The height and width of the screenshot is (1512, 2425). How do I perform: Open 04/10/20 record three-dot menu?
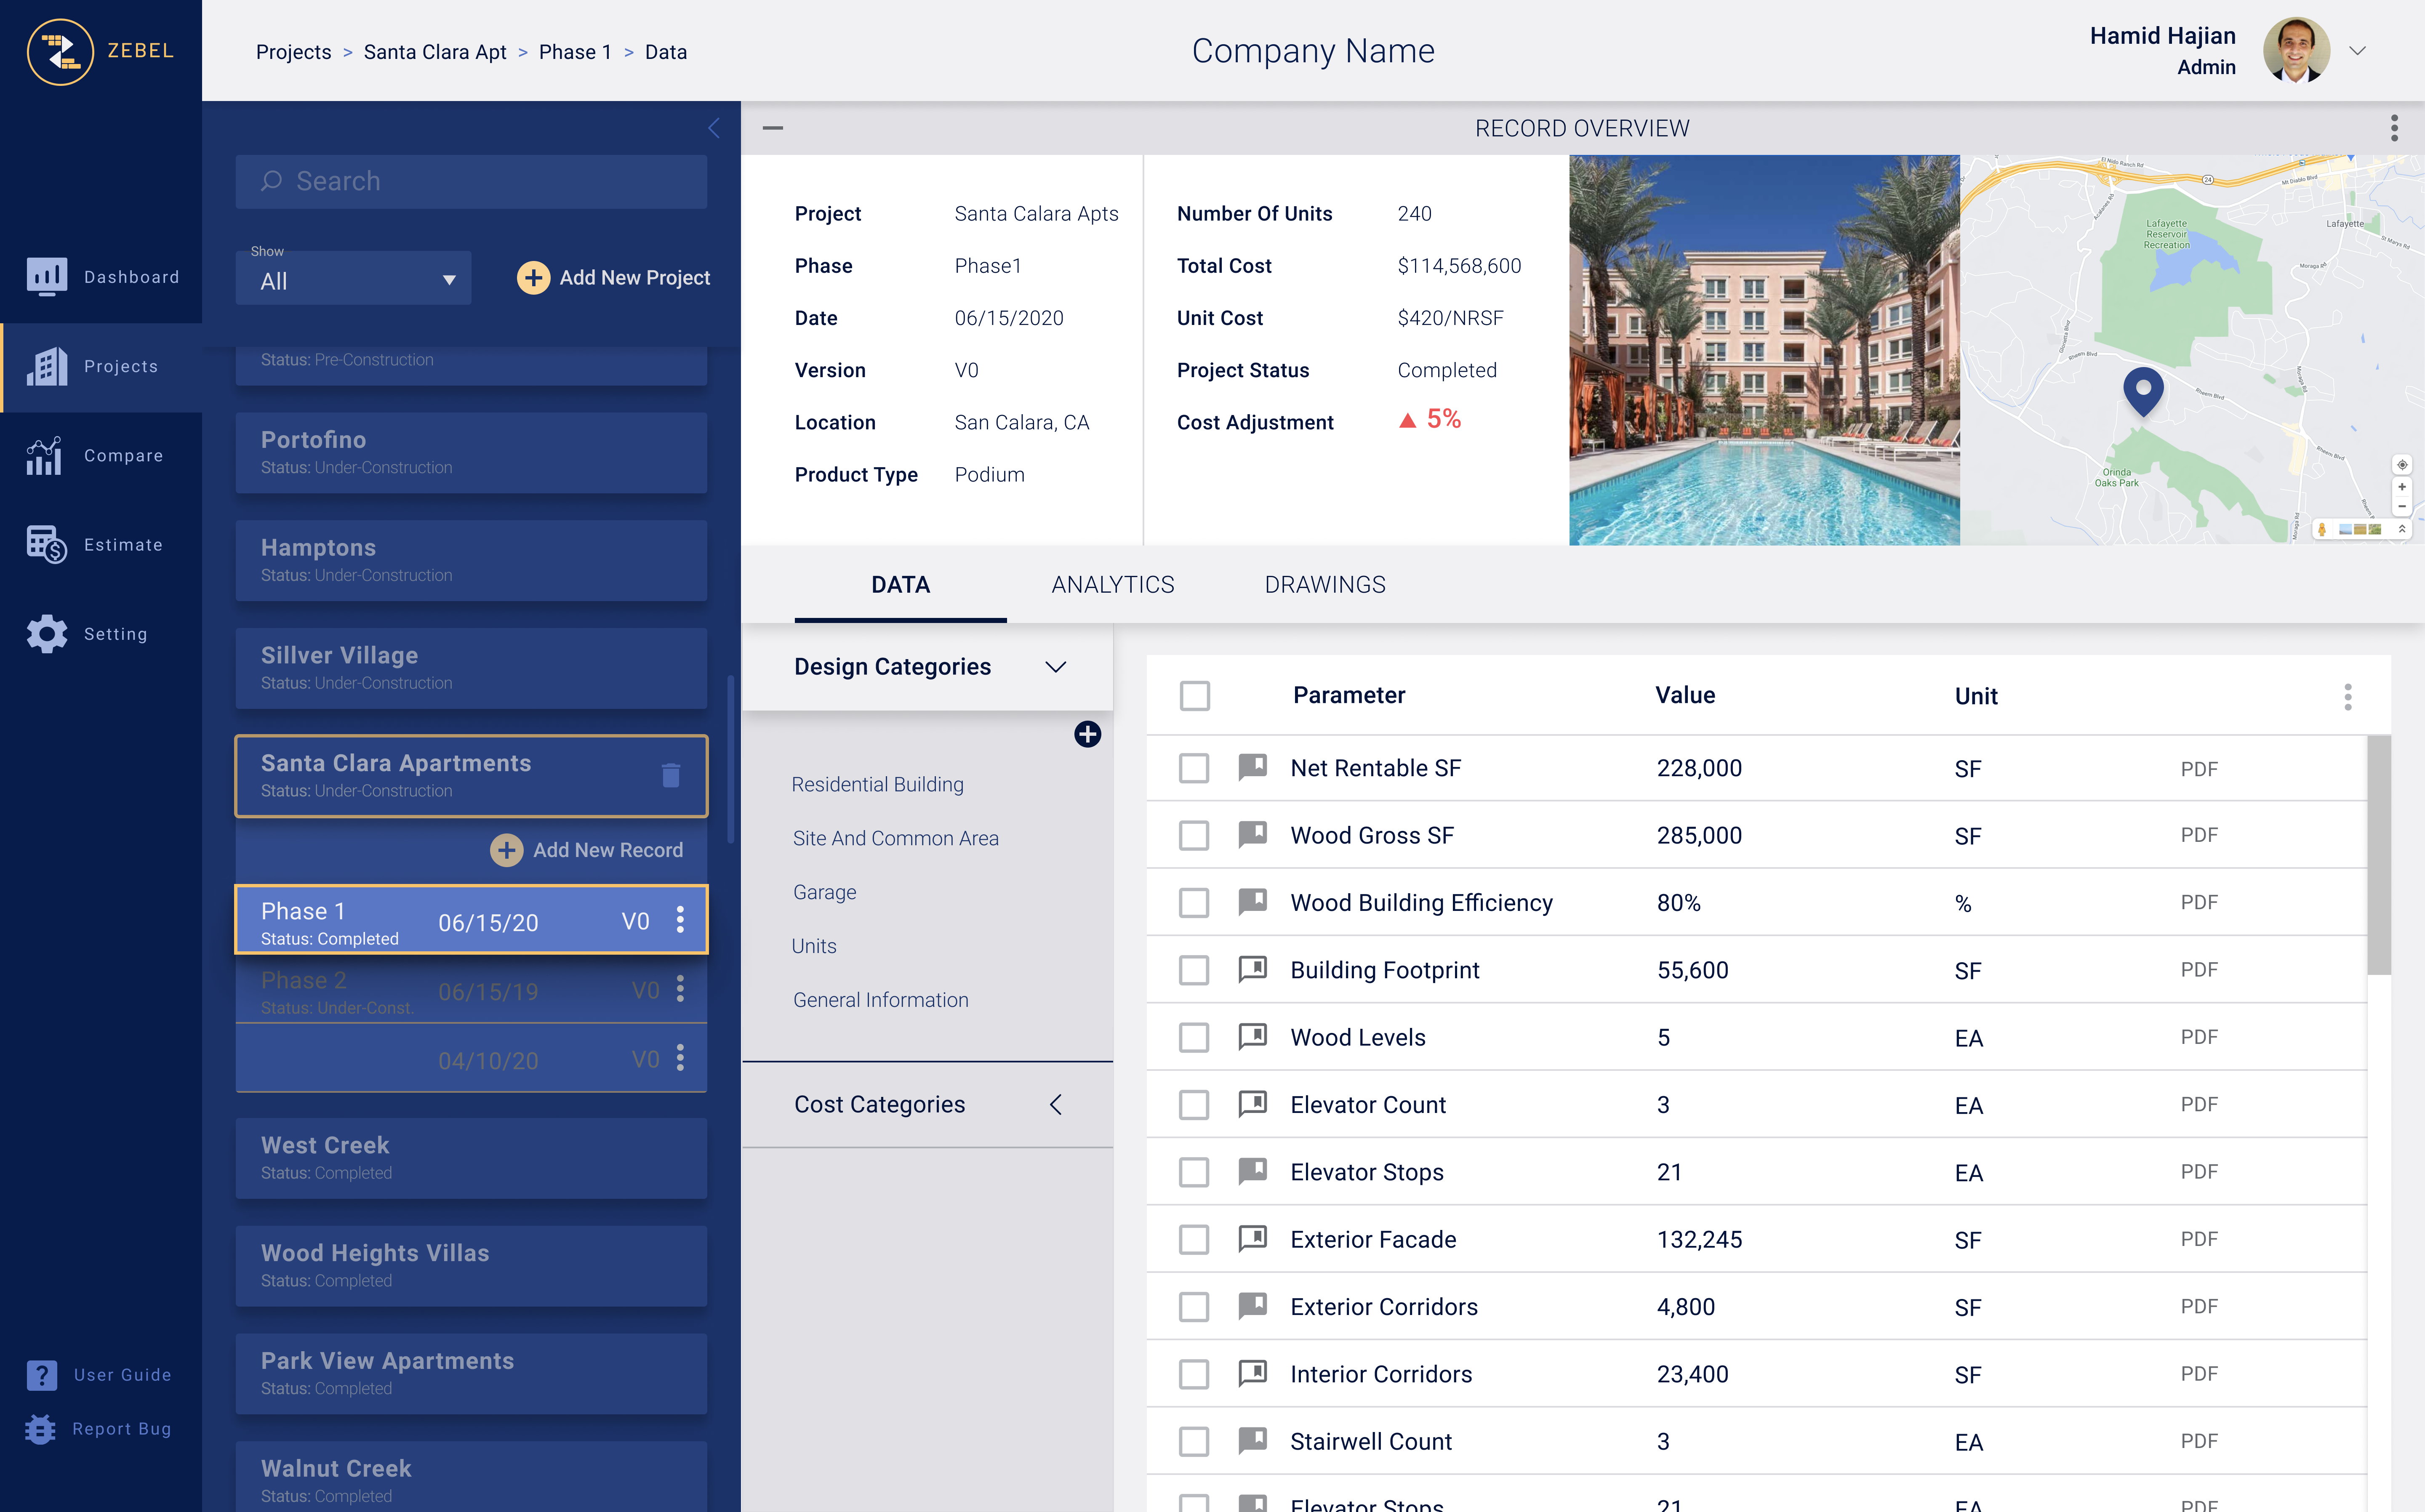680,1058
